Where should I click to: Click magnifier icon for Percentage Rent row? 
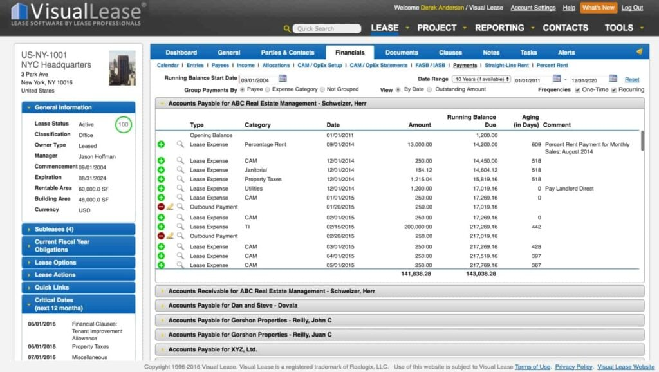[180, 144]
